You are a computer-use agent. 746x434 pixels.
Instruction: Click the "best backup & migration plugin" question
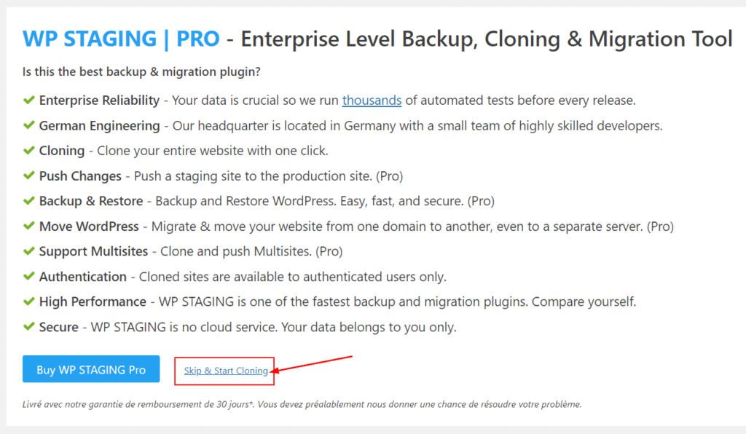coord(142,72)
